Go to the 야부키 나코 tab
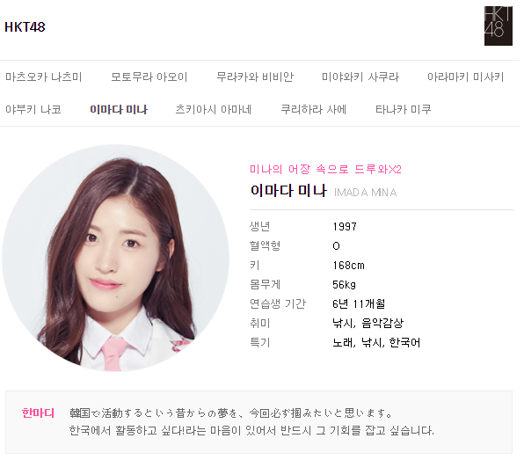Viewport: 524px width, 460px height. click(x=33, y=110)
